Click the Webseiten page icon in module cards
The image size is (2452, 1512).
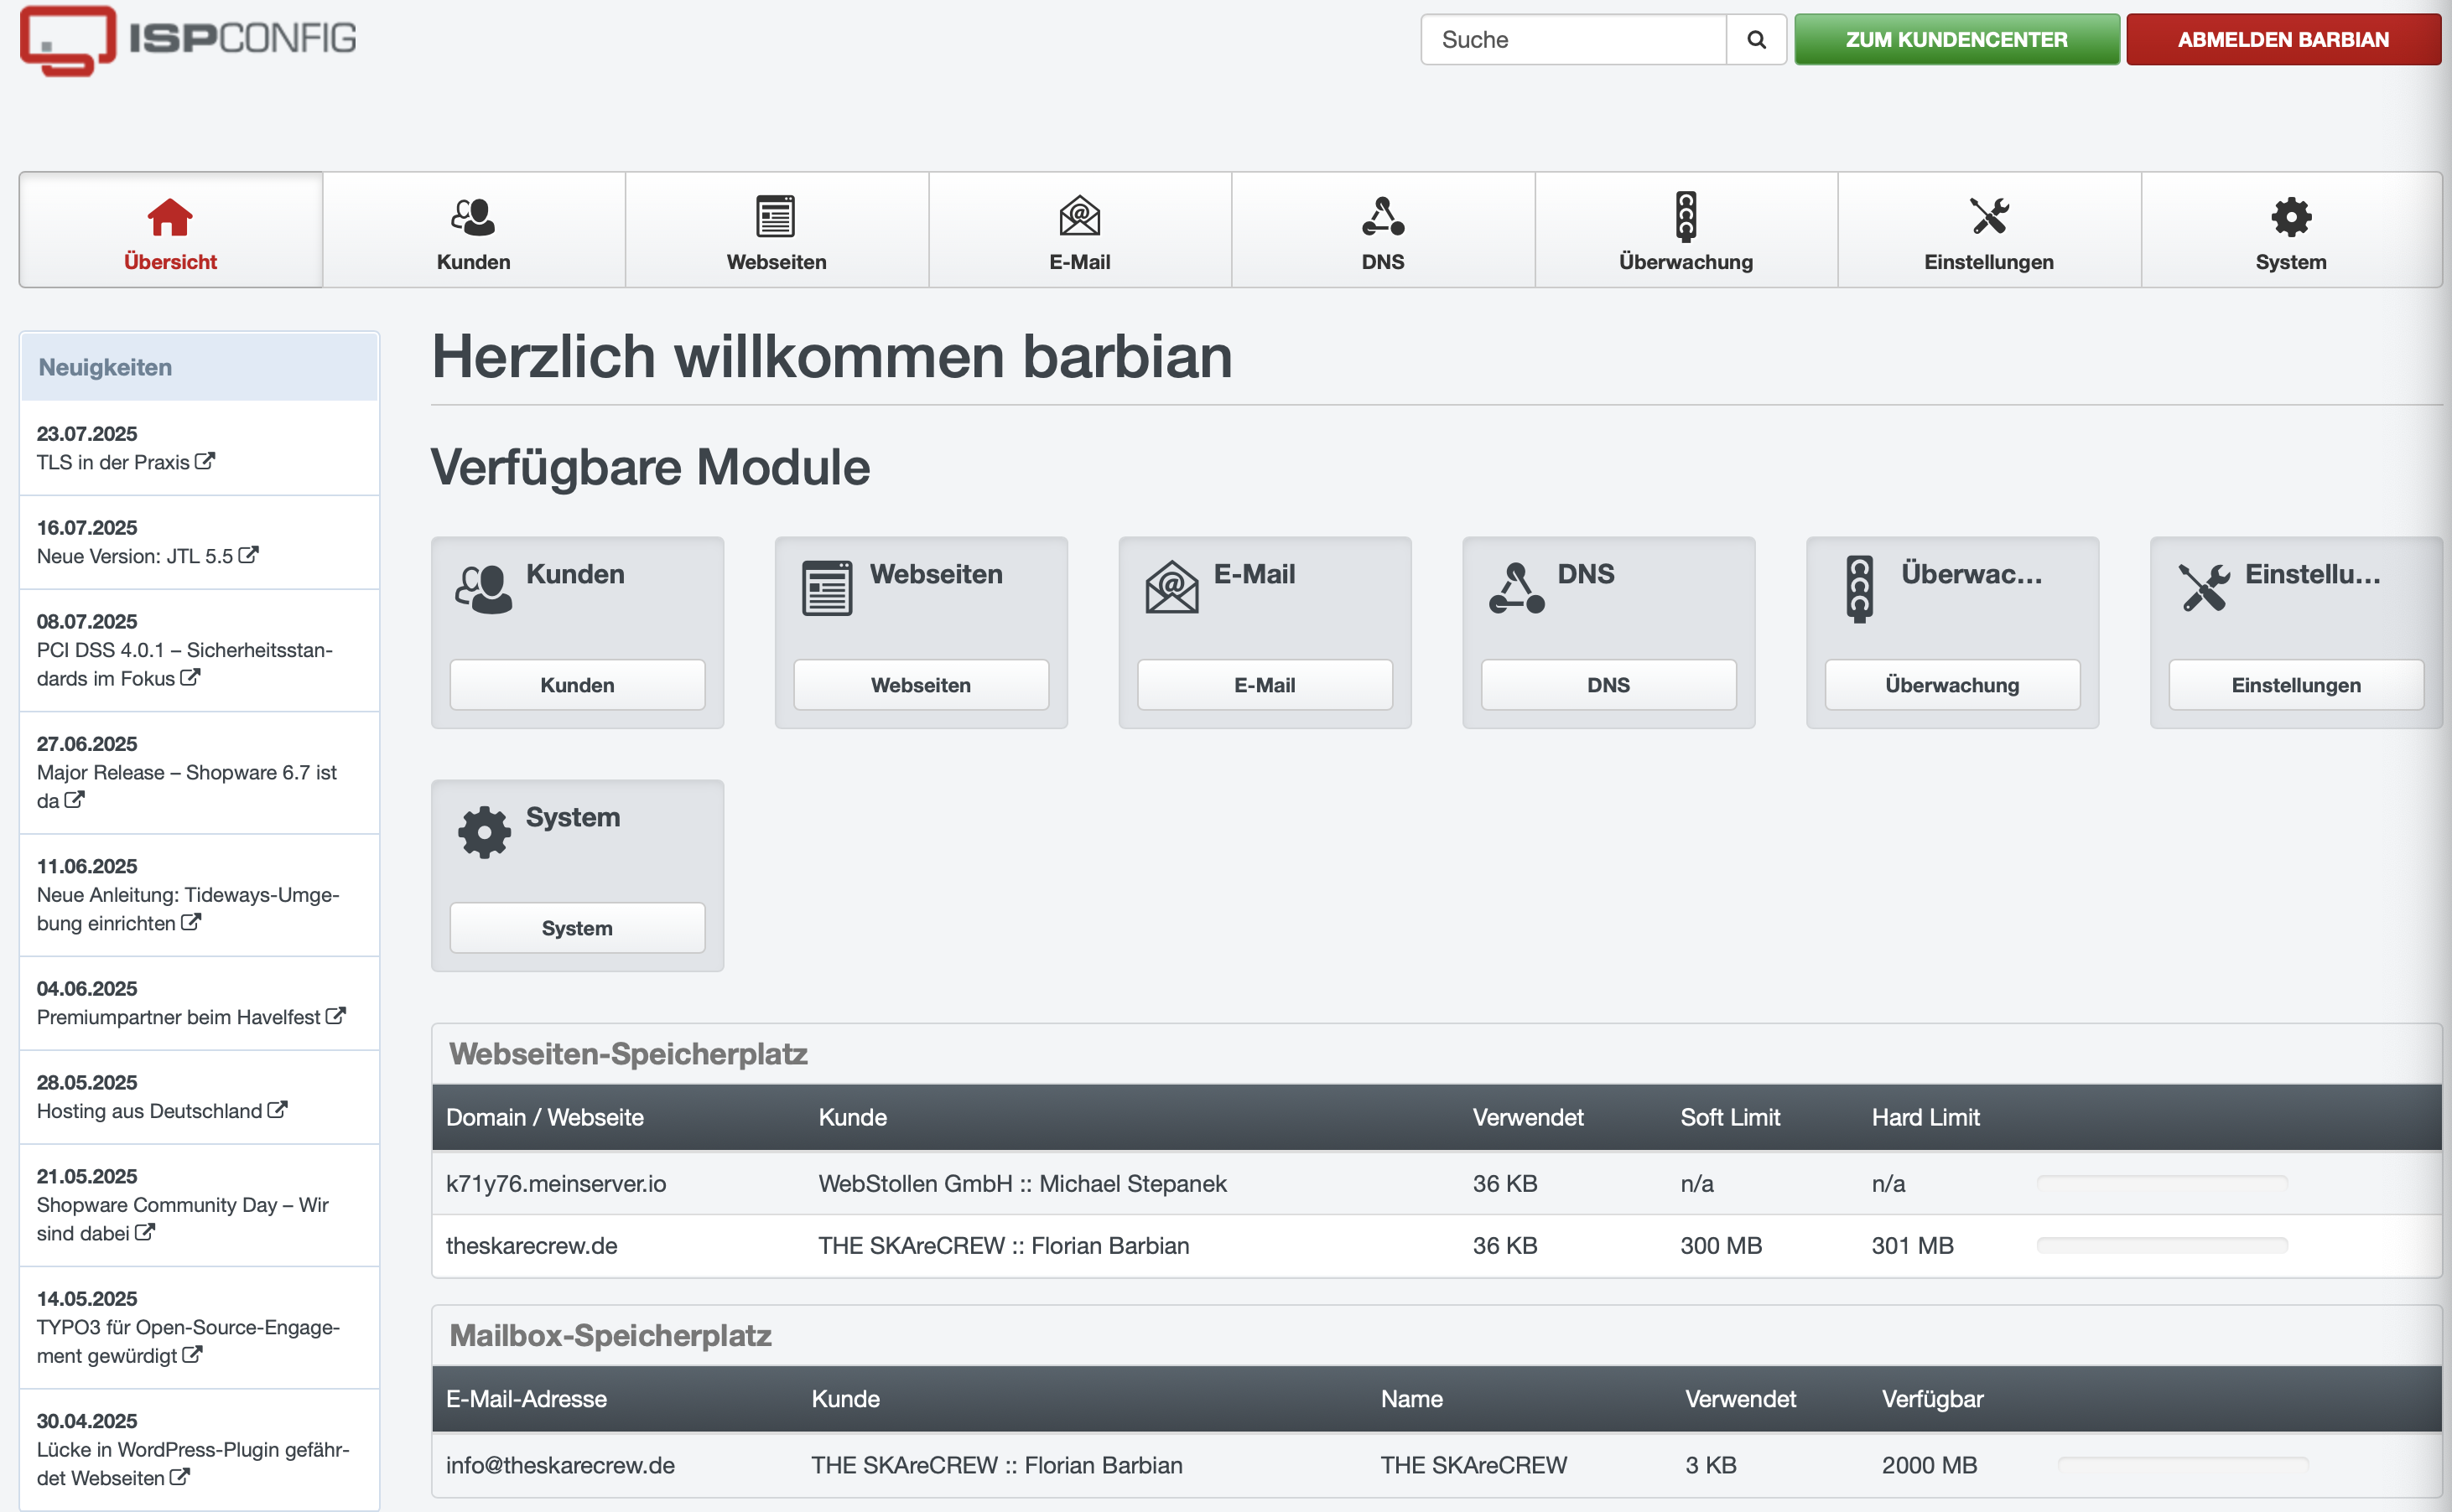pos(828,588)
